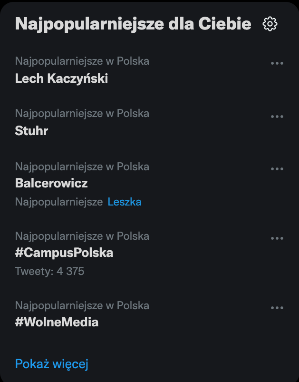Open the Lech Kaczyński trending topic

(61, 78)
